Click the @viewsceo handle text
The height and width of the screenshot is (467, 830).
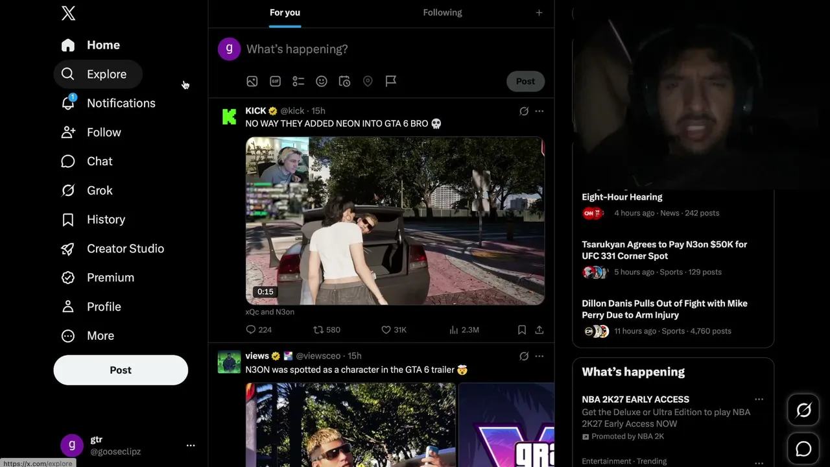point(318,356)
